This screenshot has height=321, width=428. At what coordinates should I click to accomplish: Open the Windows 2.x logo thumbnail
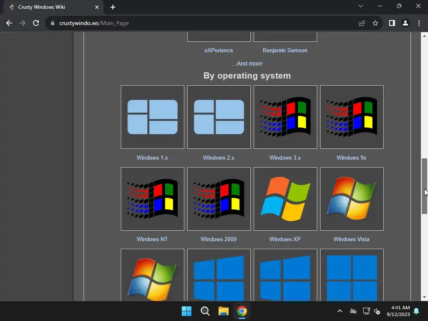click(219, 117)
